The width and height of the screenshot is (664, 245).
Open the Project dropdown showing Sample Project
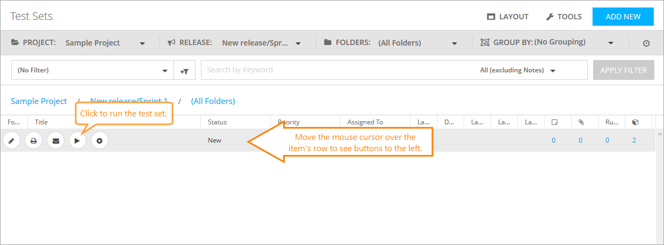tap(105, 43)
